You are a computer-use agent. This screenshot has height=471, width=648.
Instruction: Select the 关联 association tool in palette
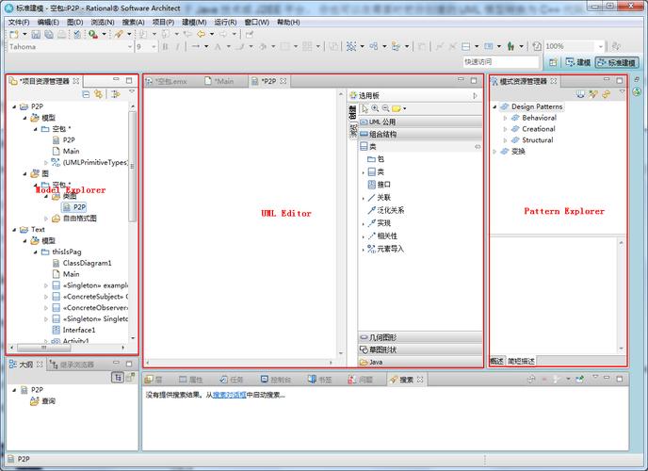pos(379,198)
